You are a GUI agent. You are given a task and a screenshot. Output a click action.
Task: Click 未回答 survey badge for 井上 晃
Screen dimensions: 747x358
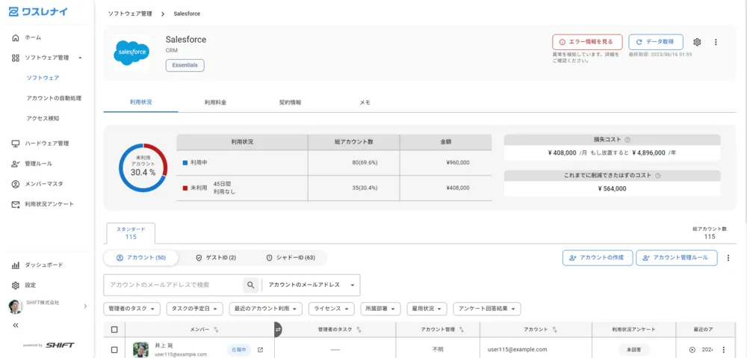(634, 350)
